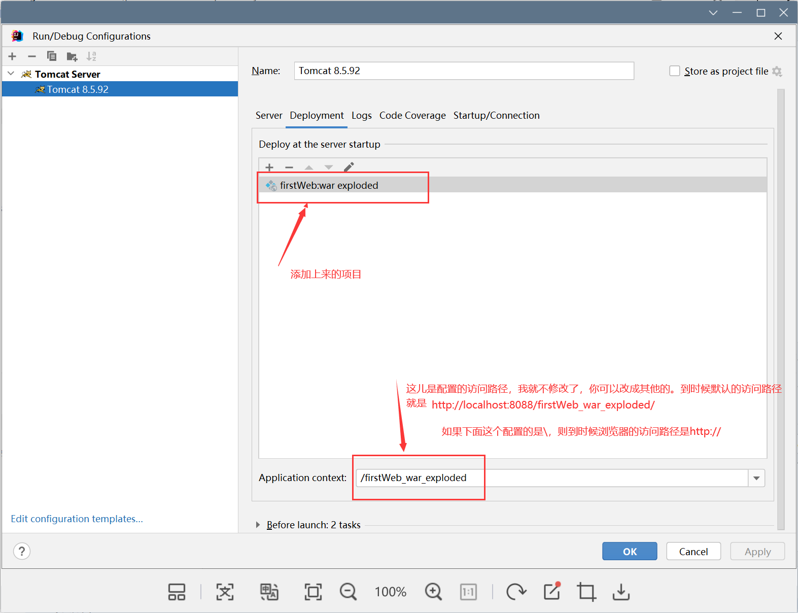Switch to the Code Coverage tab
The width and height of the screenshot is (798, 613).
pos(412,116)
